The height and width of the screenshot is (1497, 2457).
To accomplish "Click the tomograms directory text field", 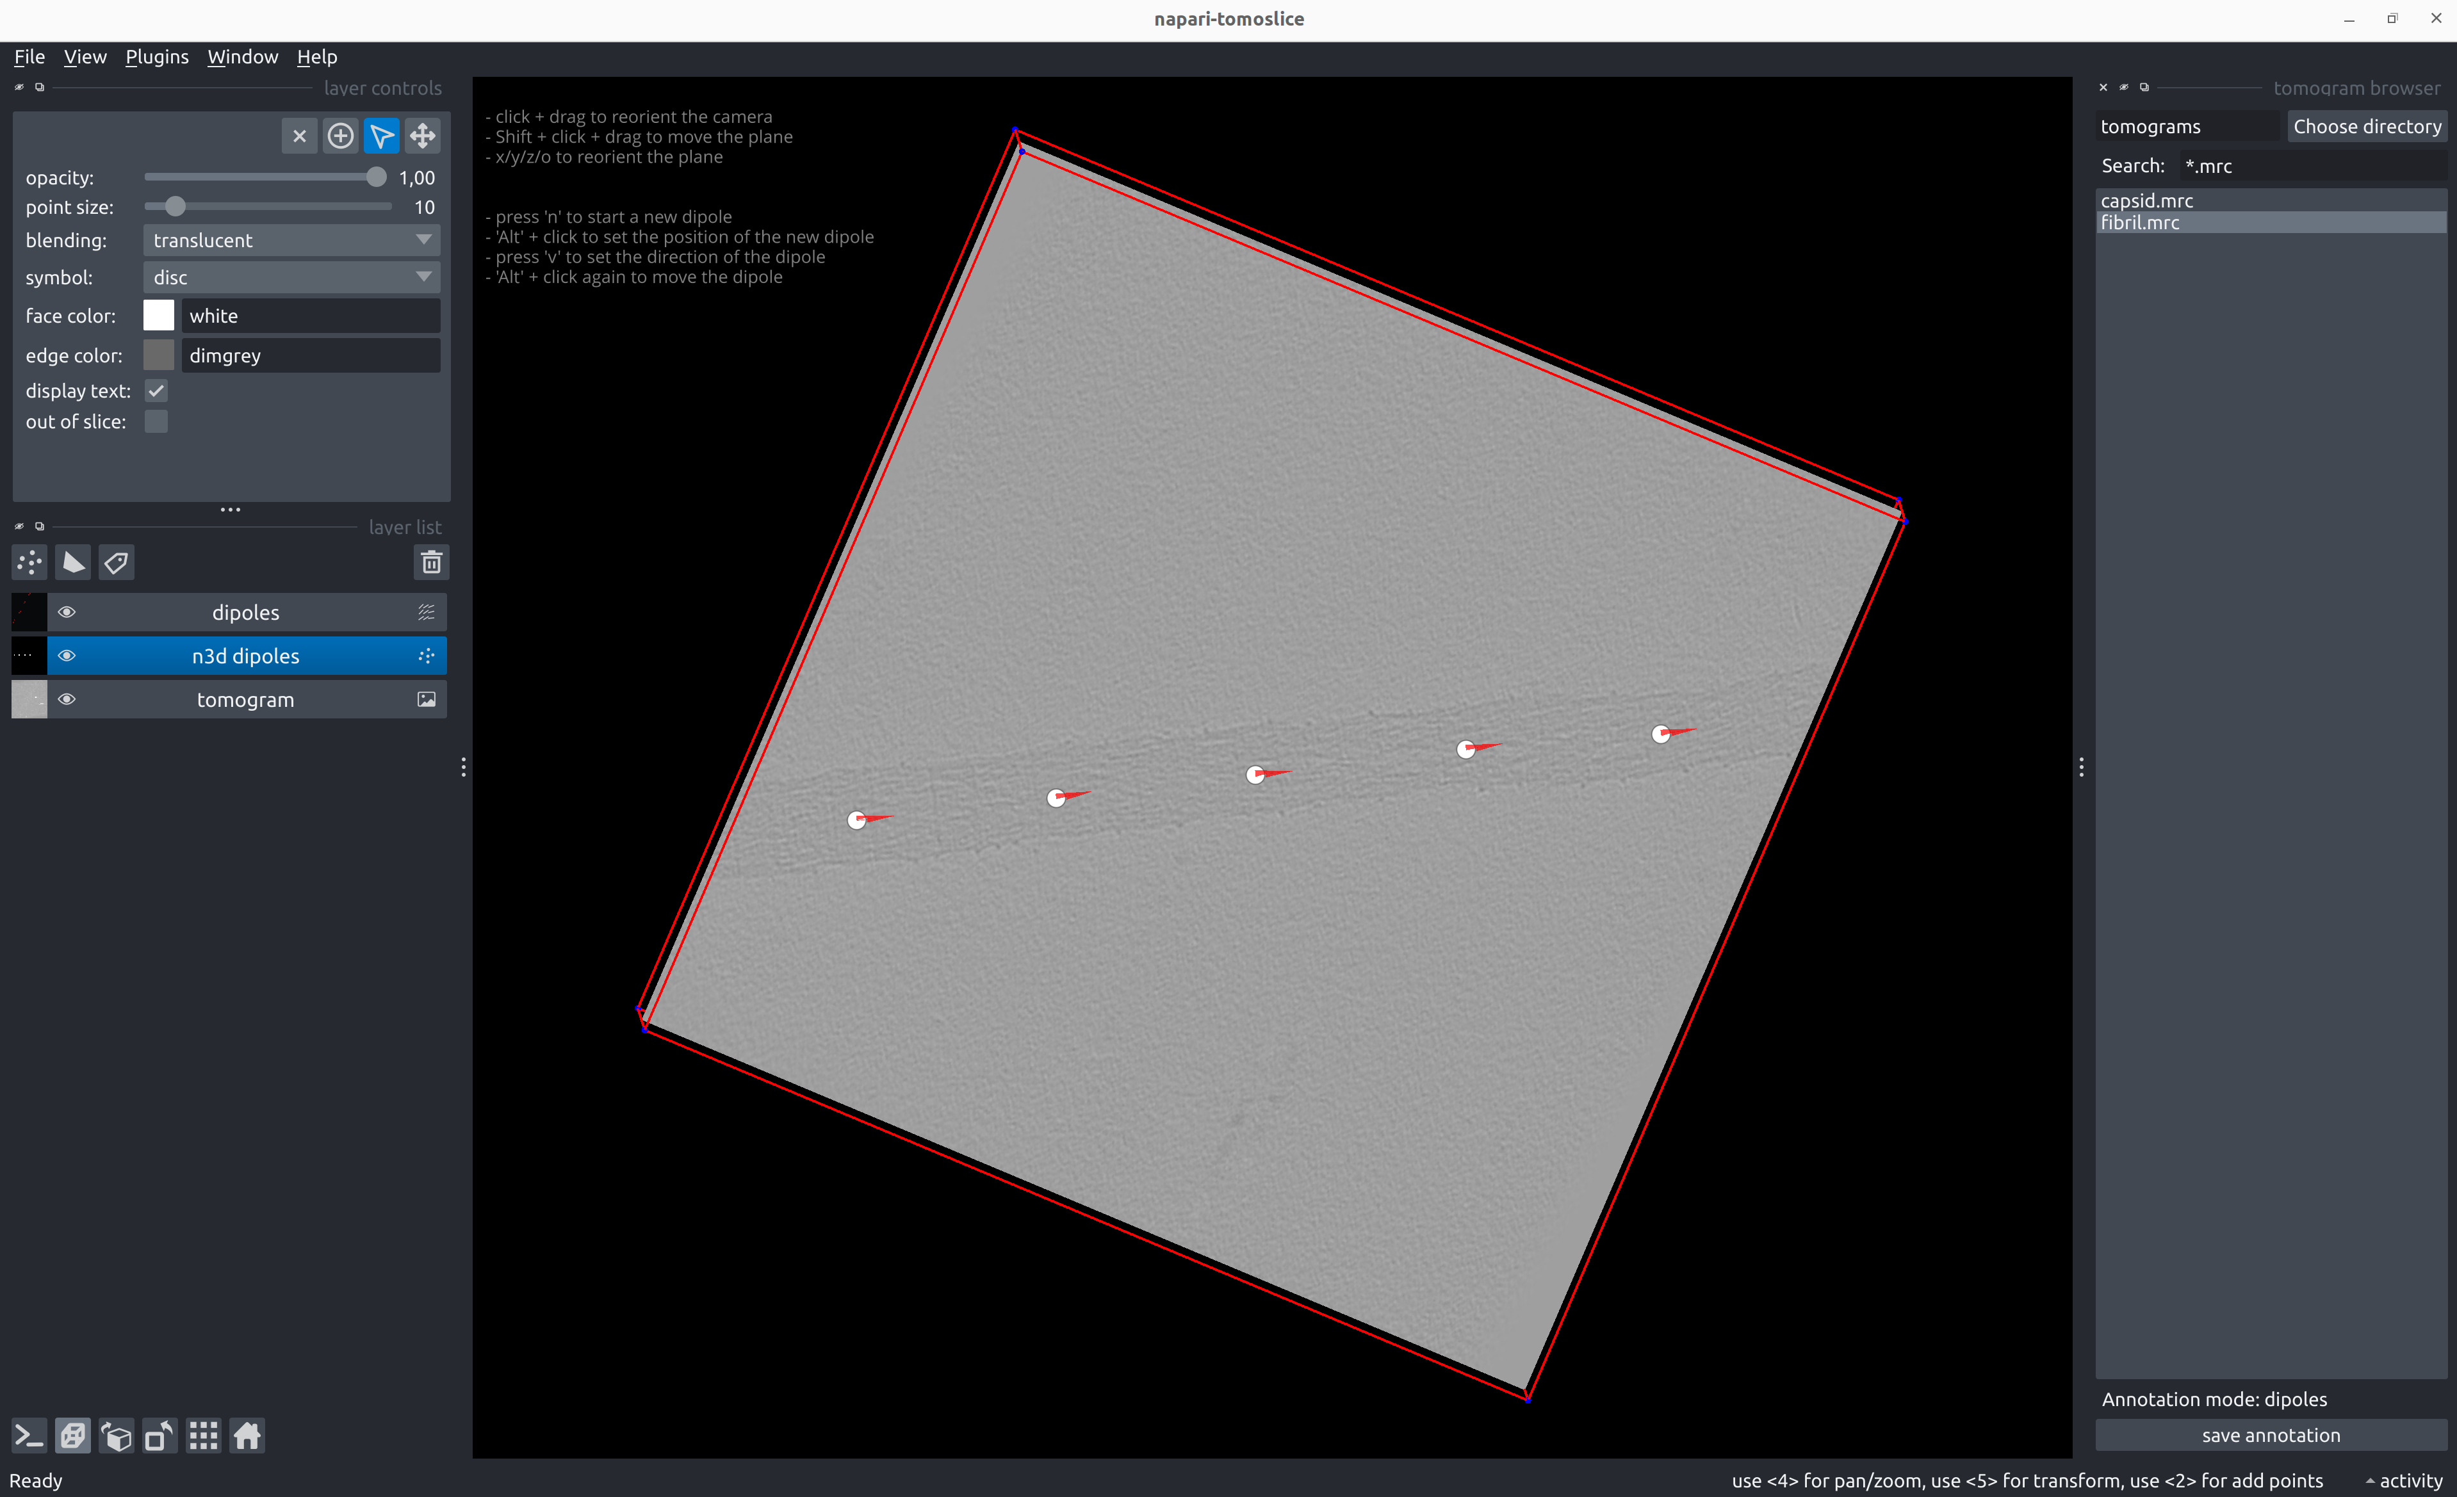I will 2187,127.
